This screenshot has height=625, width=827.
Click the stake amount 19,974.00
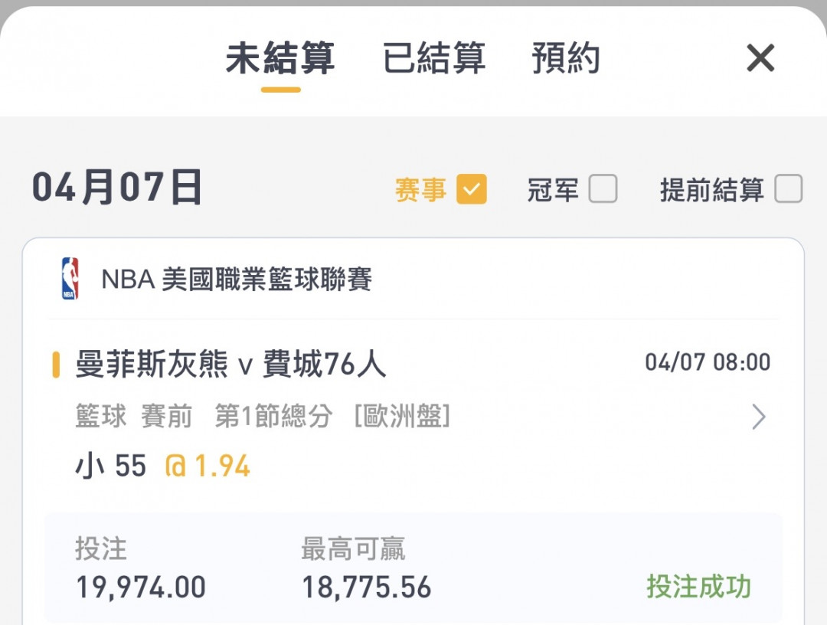click(x=140, y=587)
